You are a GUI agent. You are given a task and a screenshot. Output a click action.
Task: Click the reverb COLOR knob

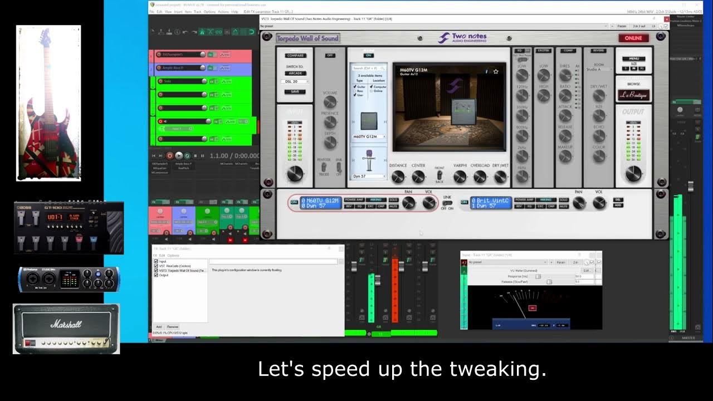[599, 157]
